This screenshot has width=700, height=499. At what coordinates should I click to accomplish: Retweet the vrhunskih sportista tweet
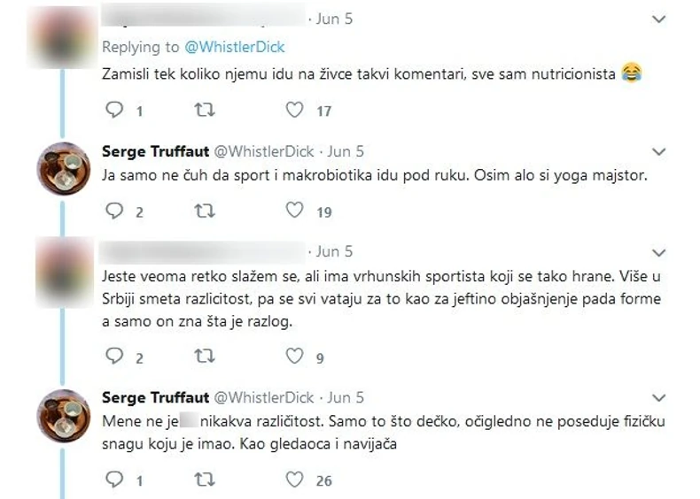pyautogui.click(x=205, y=357)
